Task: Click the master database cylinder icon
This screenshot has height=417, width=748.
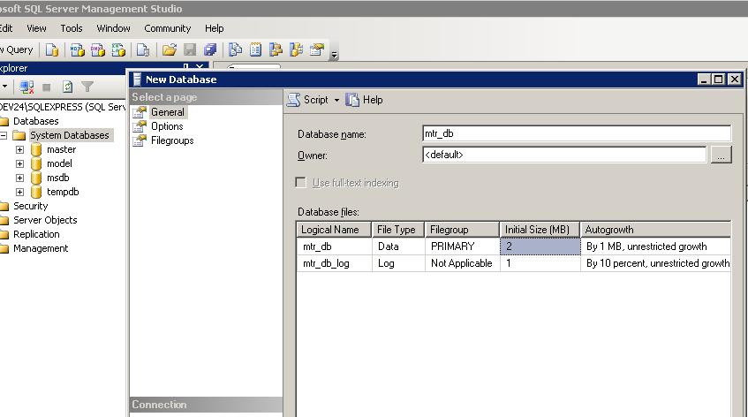Action: 36,149
